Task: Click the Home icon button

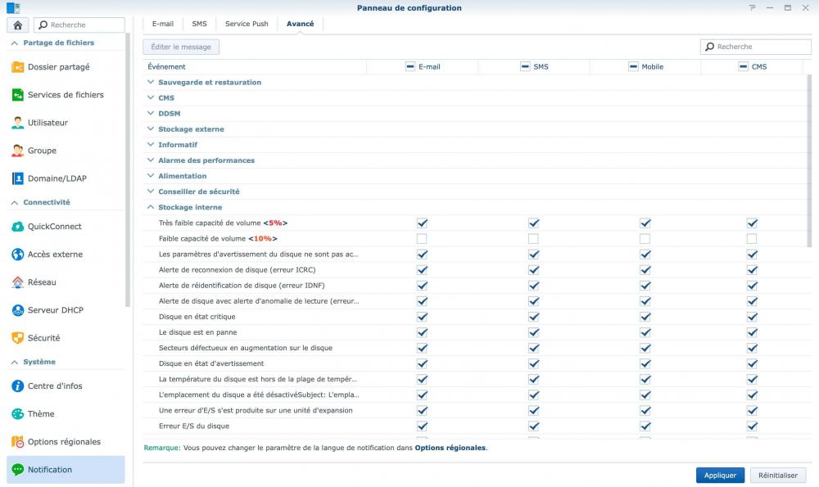Action: 18,25
